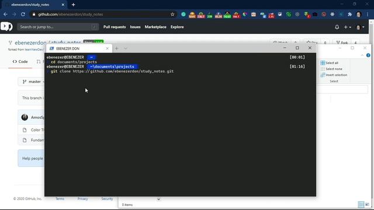Bookmark this page with the star icon
374x210 pixels.
click(172, 14)
